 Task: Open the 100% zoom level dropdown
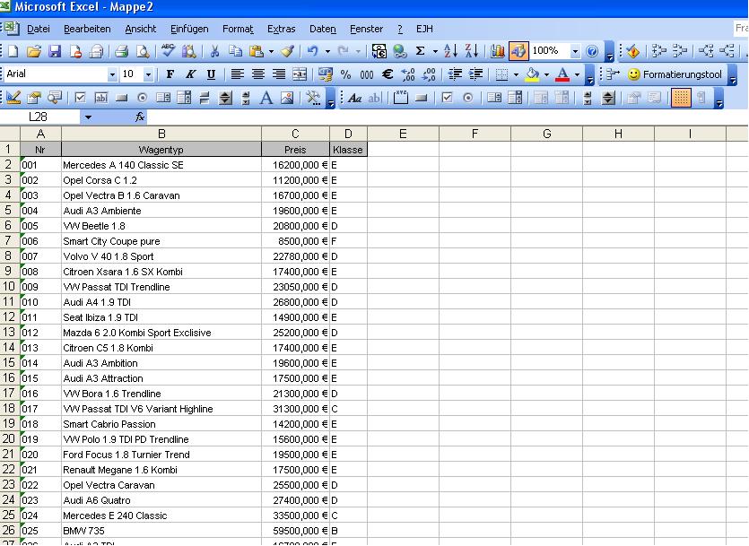coord(575,52)
